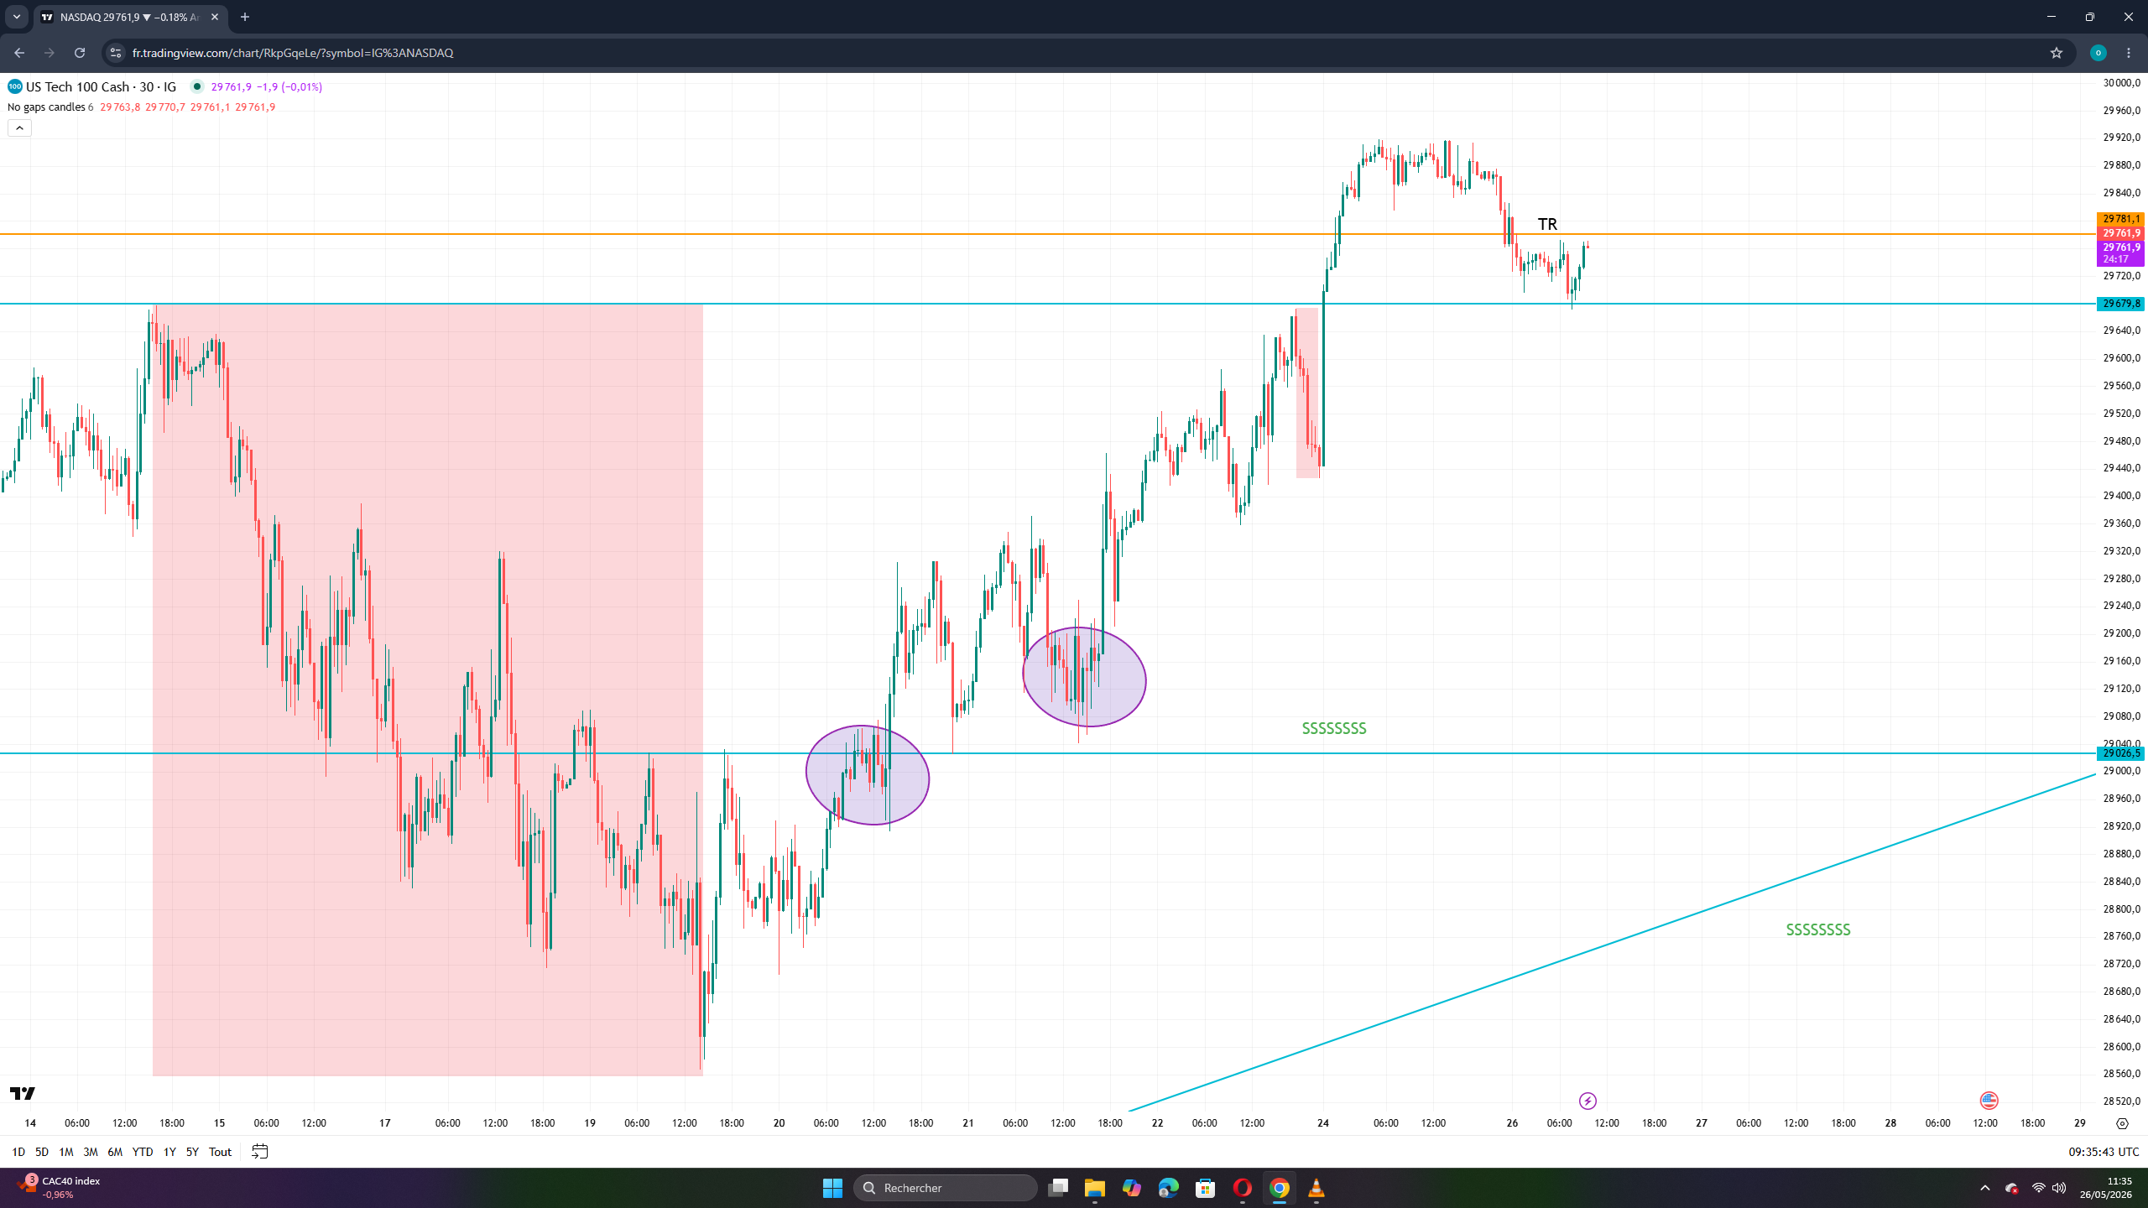This screenshot has height=1208, width=2148.
Task: Collapse the indicator legend chevron
Action: pyautogui.click(x=19, y=128)
